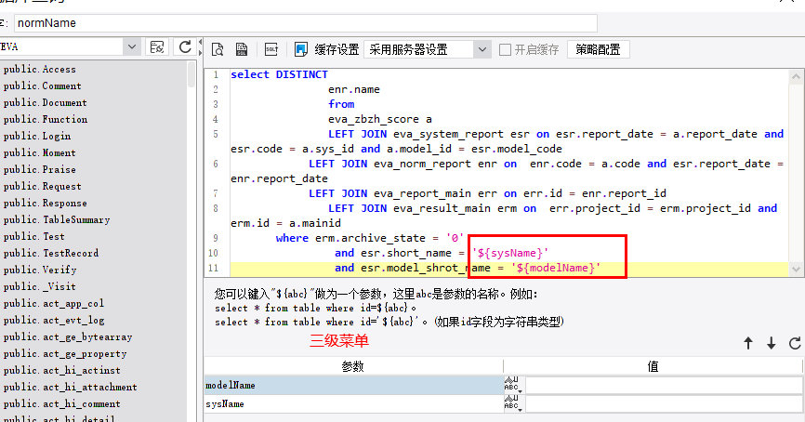Move parameter down with down arrow
The width and height of the screenshot is (805, 422).
pyautogui.click(x=771, y=343)
